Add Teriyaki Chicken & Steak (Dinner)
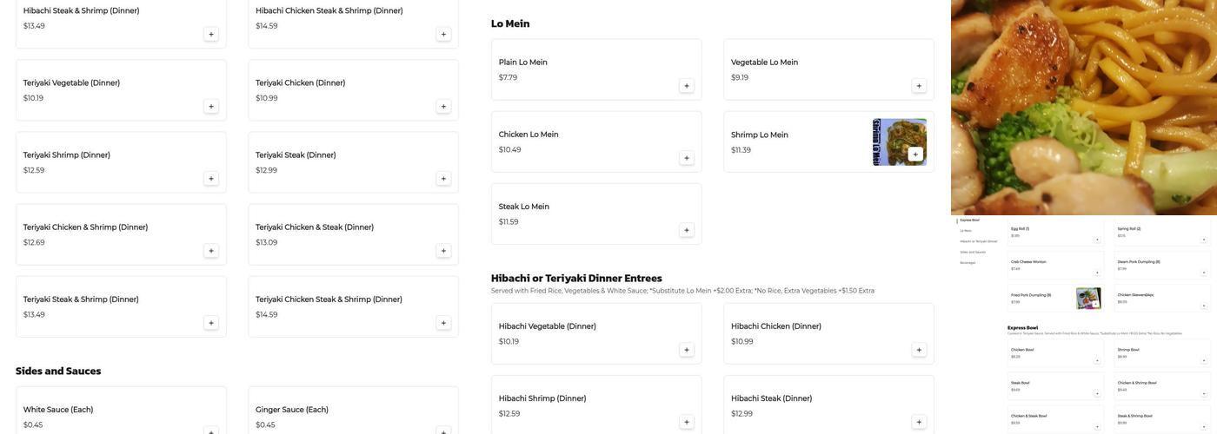Viewport: 1217px width, 434px height. tap(443, 251)
